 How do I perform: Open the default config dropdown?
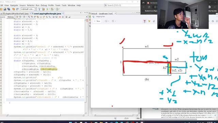[x=29, y=9]
